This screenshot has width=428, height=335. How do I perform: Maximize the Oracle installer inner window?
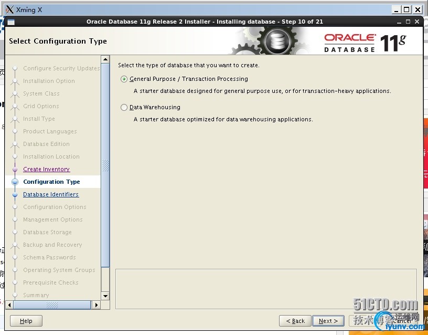[x=408, y=22]
